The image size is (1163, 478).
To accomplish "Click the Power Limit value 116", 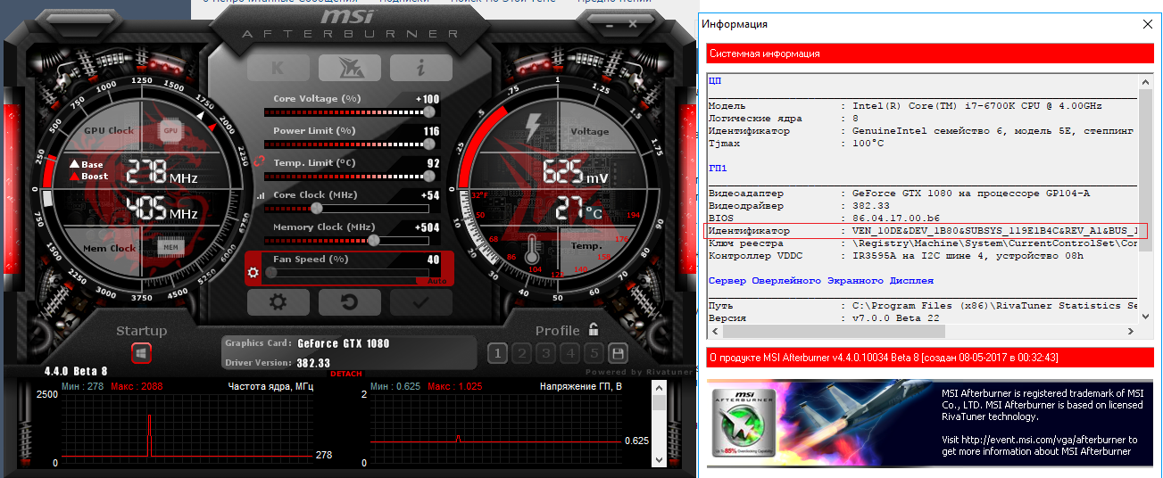I will 431,131.
